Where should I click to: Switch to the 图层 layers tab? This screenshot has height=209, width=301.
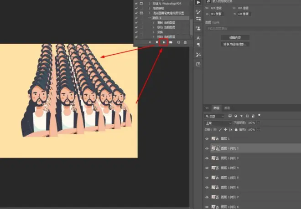tap(216, 108)
